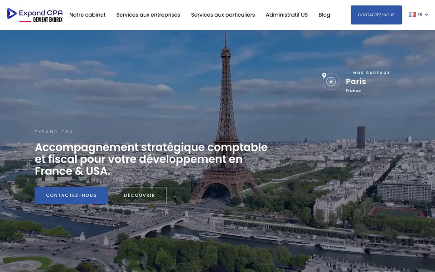Click hero CONTACTEZ-NOUS blue button
The height and width of the screenshot is (272, 435).
tap(71, 195)
